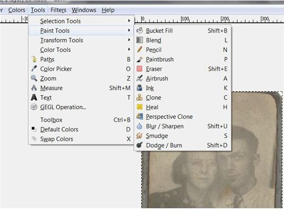284x213 pixels.
Task: Select the Pencil tool icon
Action: click(140, 50)
